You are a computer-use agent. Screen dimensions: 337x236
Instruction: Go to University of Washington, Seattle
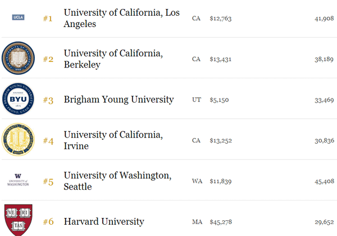pos(117,181)
